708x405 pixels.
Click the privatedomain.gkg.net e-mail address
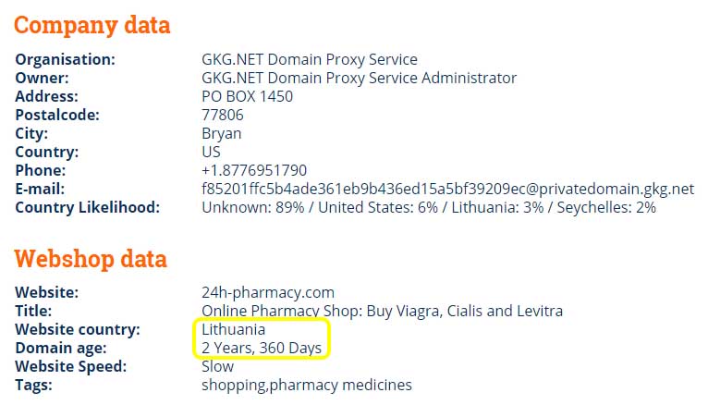coord(447,189)
